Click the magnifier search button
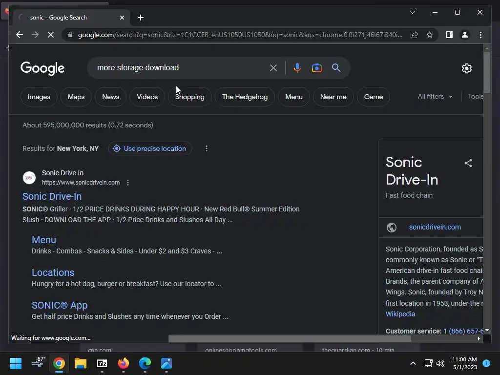The width and height of the screenshot is (500, 375). coord(336,67)
